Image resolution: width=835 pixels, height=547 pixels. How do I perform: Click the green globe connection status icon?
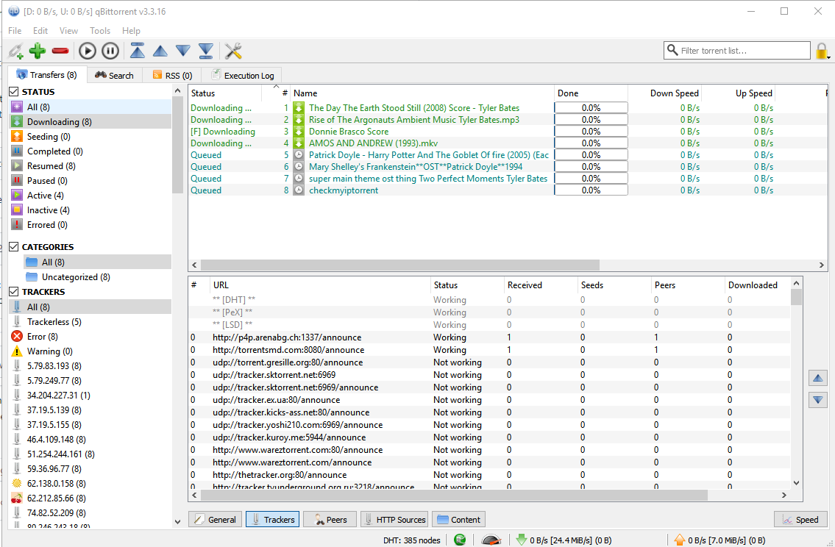(x=460, y=540)
